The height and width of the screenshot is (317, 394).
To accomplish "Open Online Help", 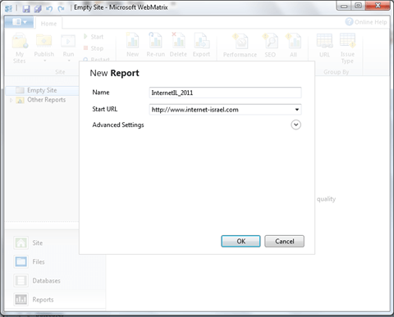I will click(366, 22).
